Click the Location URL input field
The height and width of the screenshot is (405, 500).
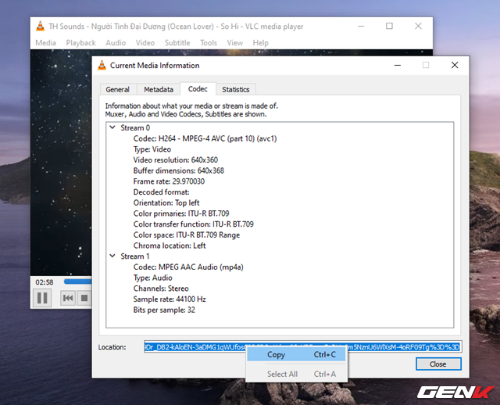point(302,347)
